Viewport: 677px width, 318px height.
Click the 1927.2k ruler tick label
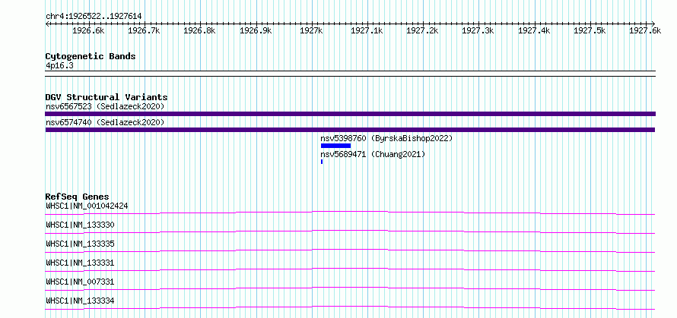[422, 30]
